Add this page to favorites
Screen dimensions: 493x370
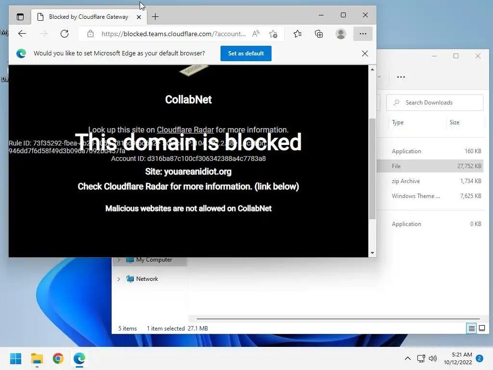[273, 34]
